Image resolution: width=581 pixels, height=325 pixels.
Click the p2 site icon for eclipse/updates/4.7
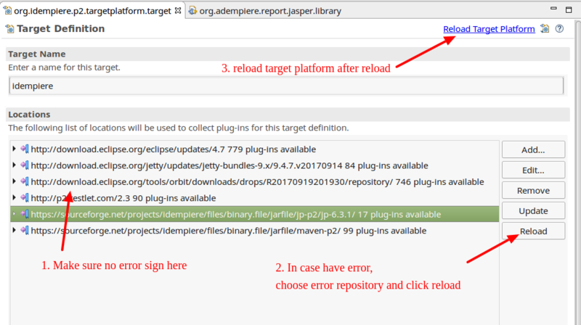(25, 149)
